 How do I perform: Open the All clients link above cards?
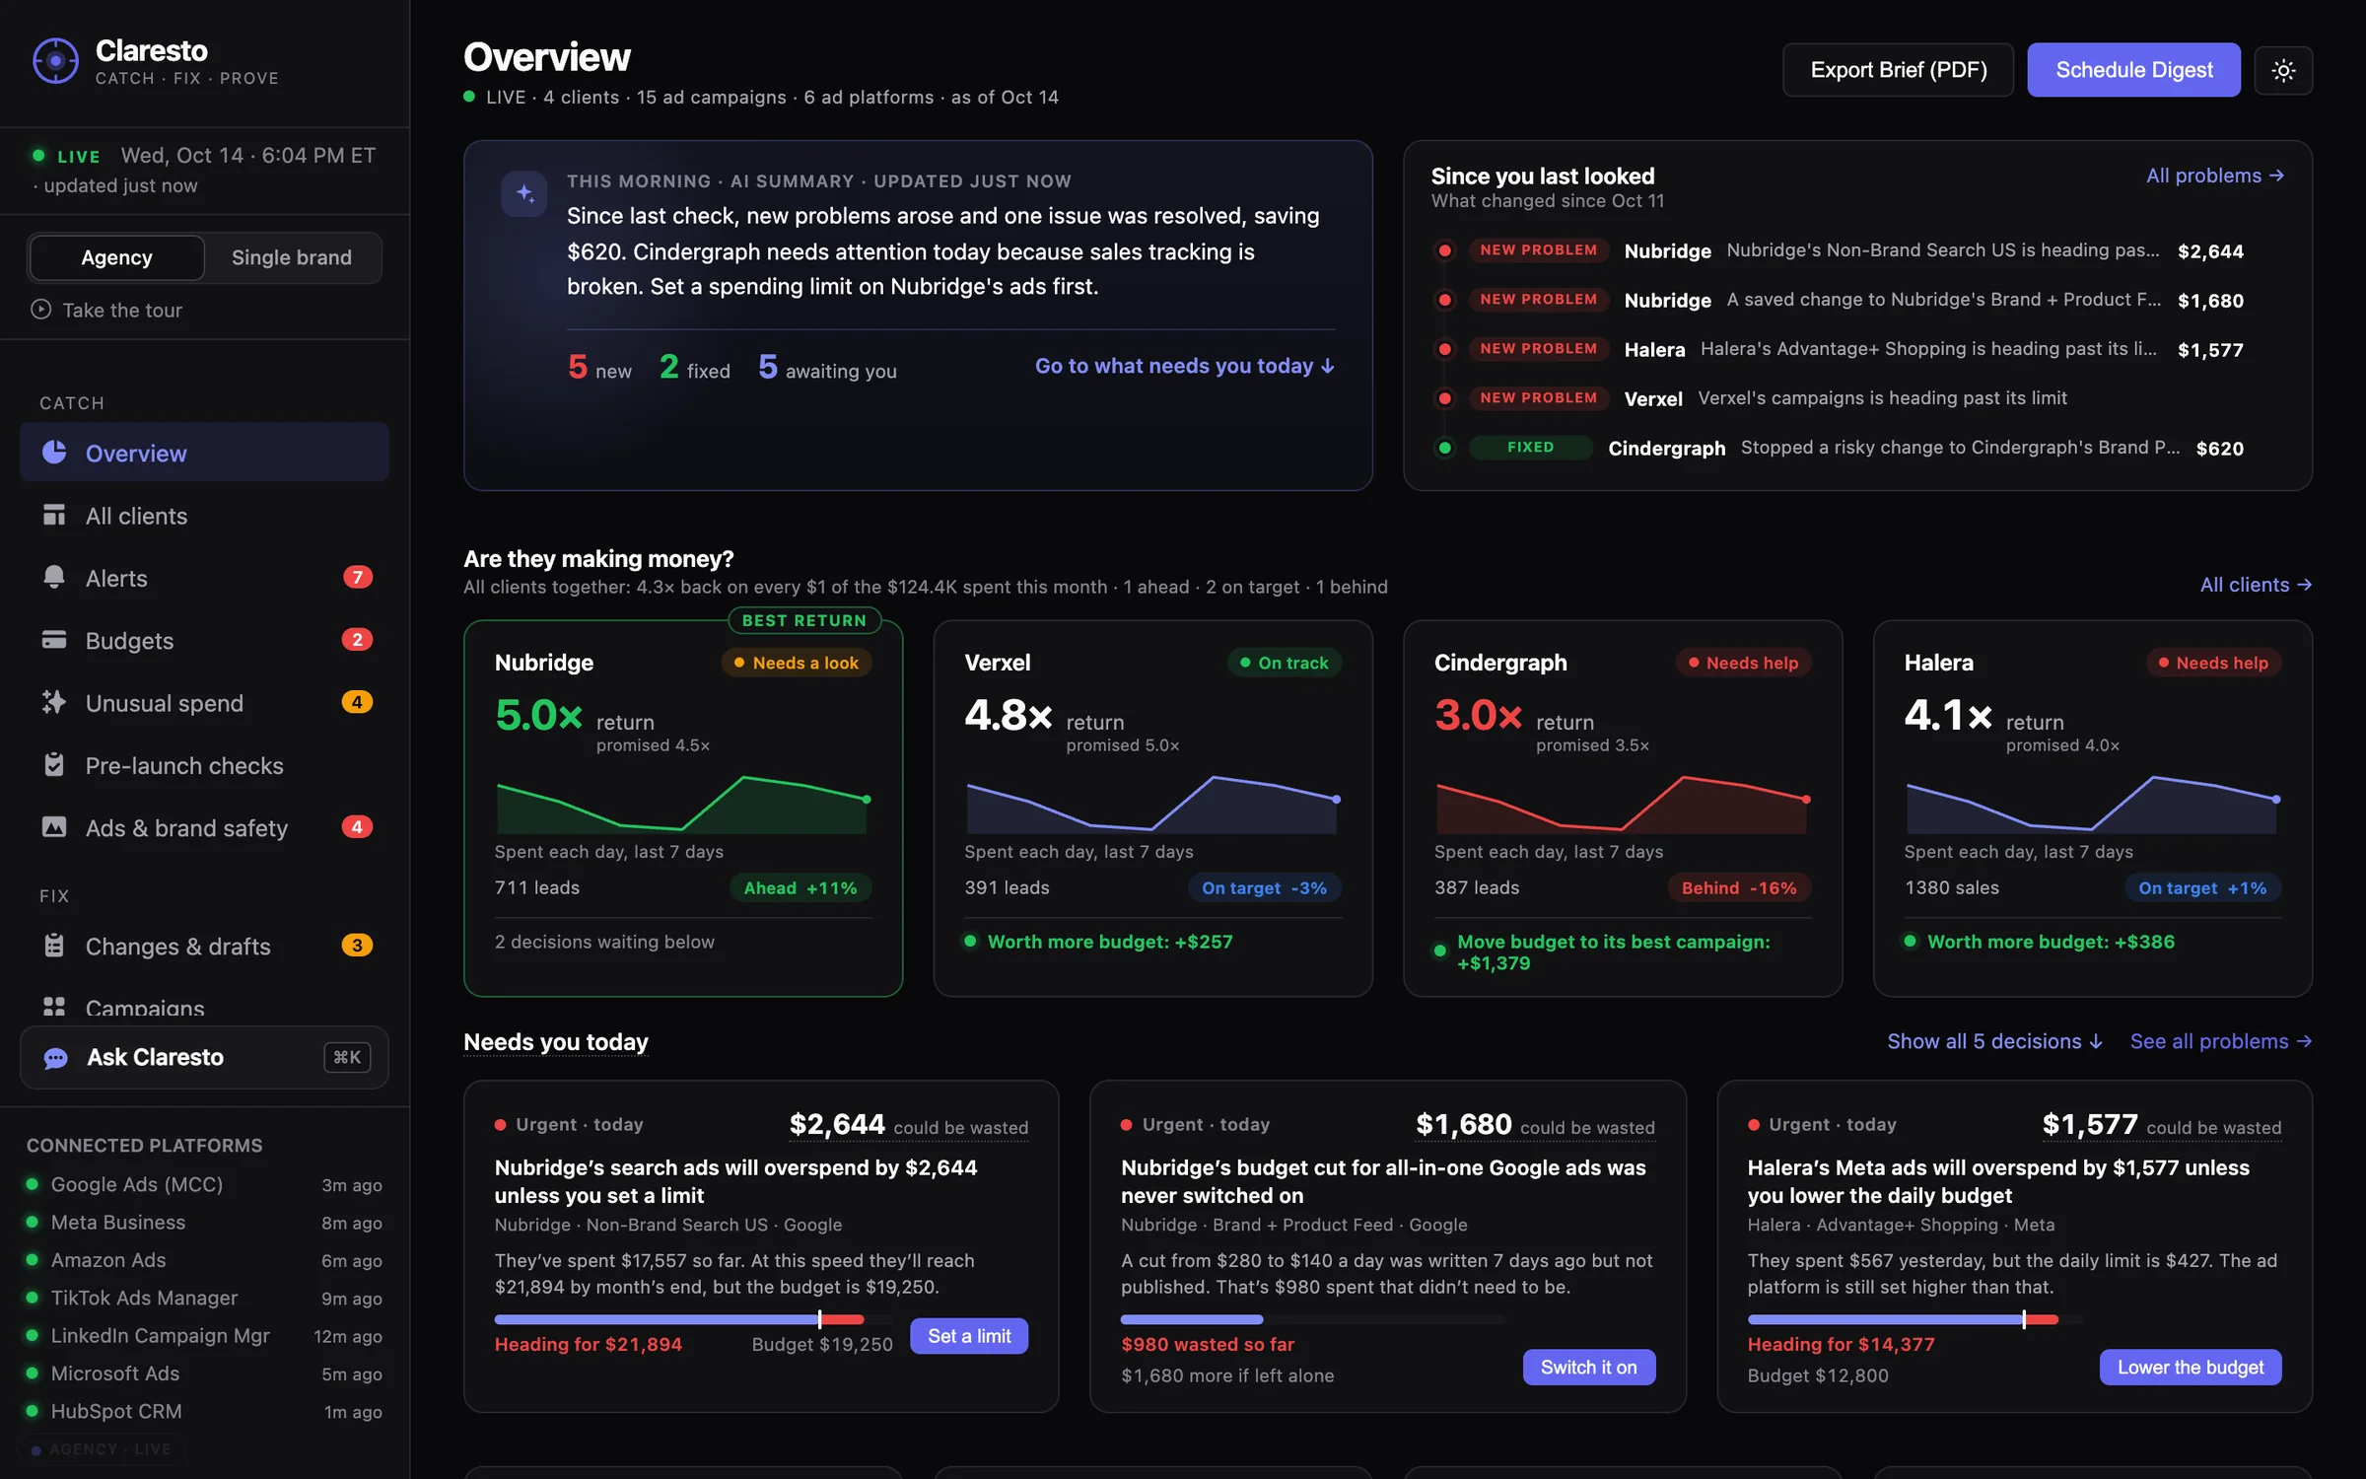[x=2256, y=585]
